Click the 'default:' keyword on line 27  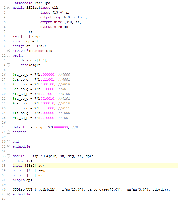[x=20, y=127]
